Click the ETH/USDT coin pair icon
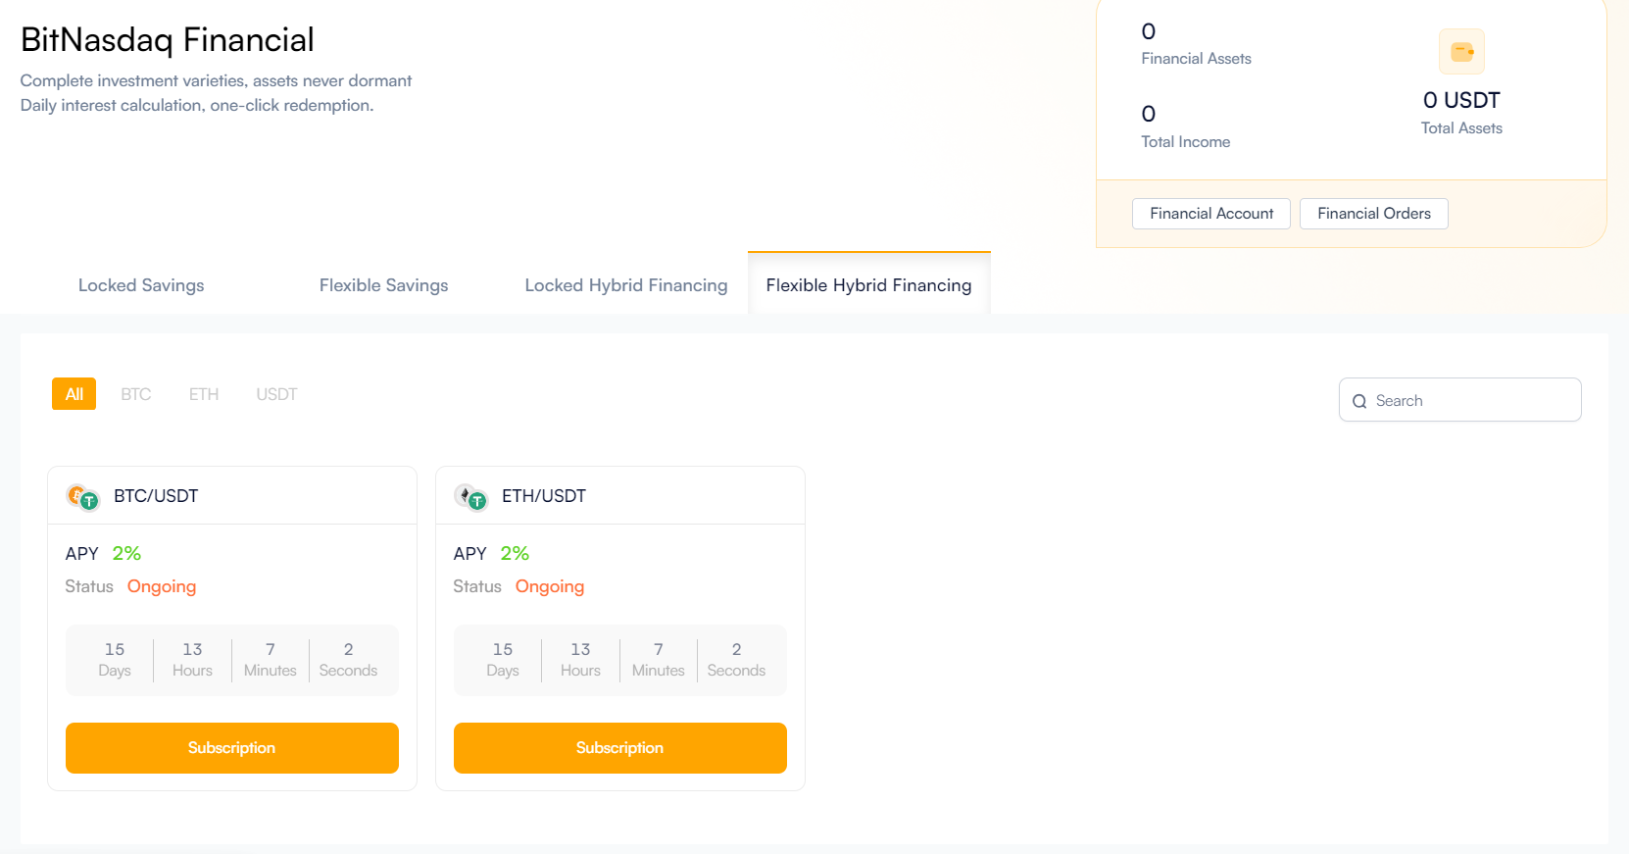Image resolution: width=1629 pixels, height=854 pixels. [x=470, y=497]
